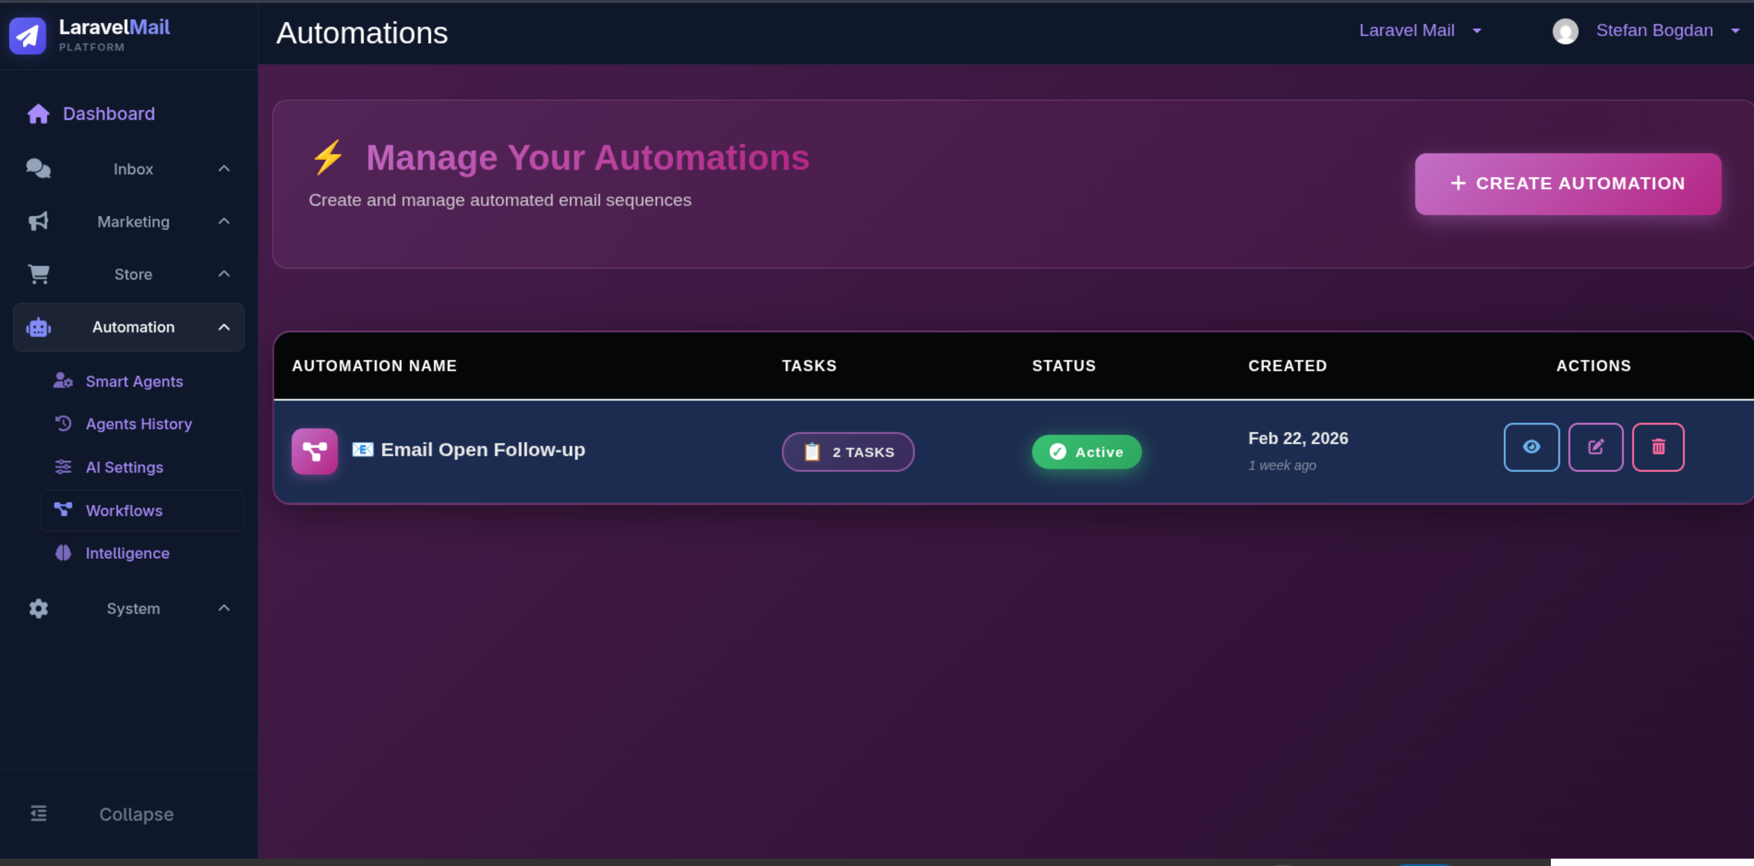
Task: Open the AI Settings menu item
Action: [124, 467]
